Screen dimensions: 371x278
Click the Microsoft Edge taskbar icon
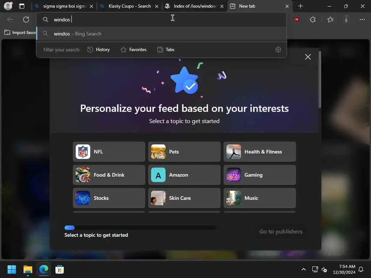pos(44,269)
